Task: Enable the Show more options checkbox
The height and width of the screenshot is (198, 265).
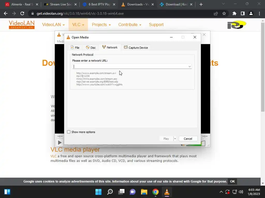Action: pyautogui.click(x=69, y=132)
